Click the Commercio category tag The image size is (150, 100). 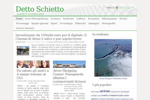click(x=68, y=86)
